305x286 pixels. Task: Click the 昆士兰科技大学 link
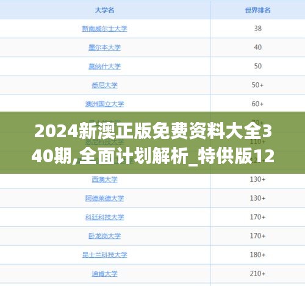[104, 255]
